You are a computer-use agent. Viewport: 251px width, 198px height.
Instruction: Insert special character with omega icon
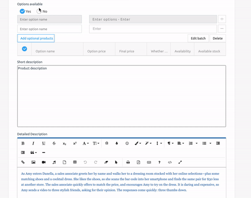pyautogui.click(x=107, y=143)
